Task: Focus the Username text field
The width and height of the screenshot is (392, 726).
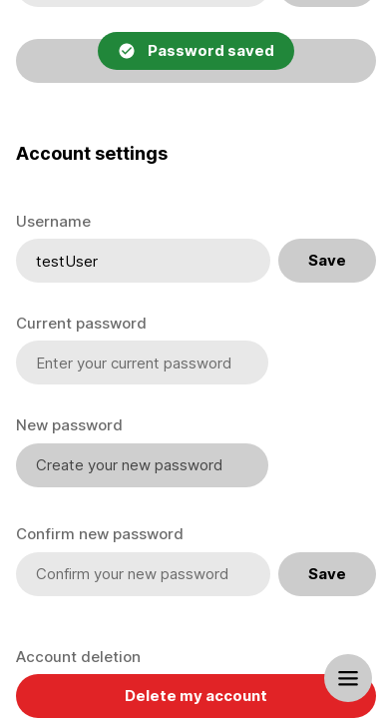Action: click(143, 261)
